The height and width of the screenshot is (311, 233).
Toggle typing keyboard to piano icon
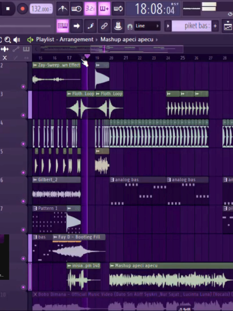pyautogui.click(x=63, y=26)
